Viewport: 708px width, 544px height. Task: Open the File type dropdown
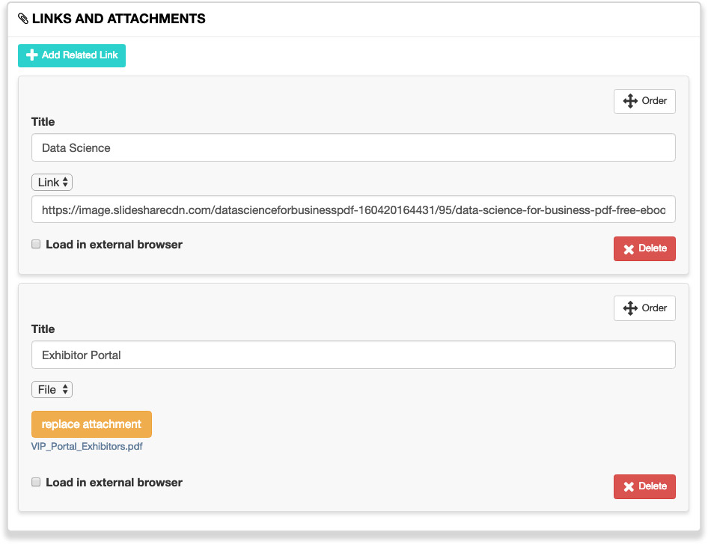[x=52, y=389]
